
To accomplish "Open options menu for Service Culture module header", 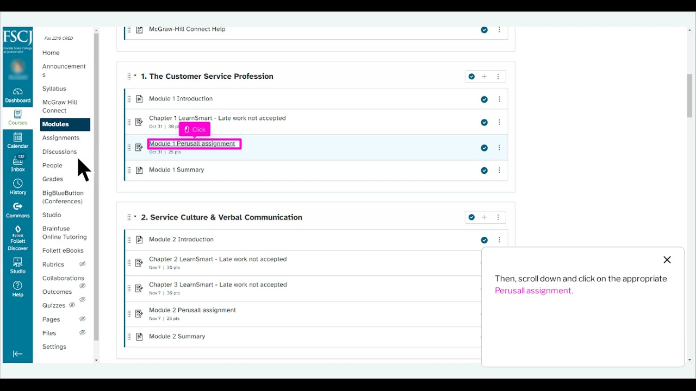I will click(498, 217).
